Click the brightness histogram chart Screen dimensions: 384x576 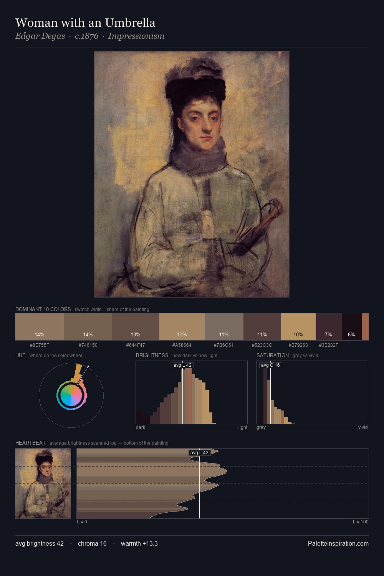192,392
